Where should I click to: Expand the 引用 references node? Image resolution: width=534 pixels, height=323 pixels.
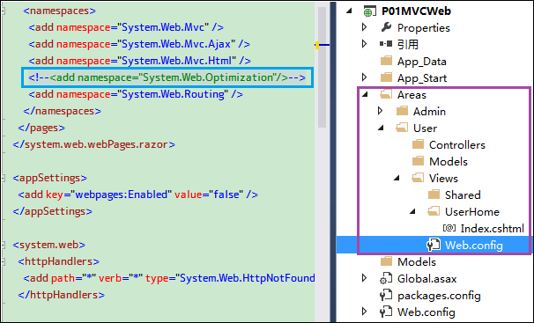pos(365,44)
